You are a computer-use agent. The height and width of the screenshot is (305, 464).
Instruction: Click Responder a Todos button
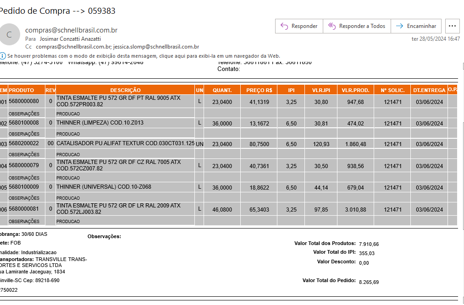point(357,26)
